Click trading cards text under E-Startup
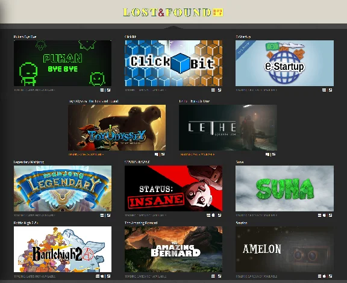Image resolution: width=347 pixels, height=283 pixels. click(x=256, y=90)
